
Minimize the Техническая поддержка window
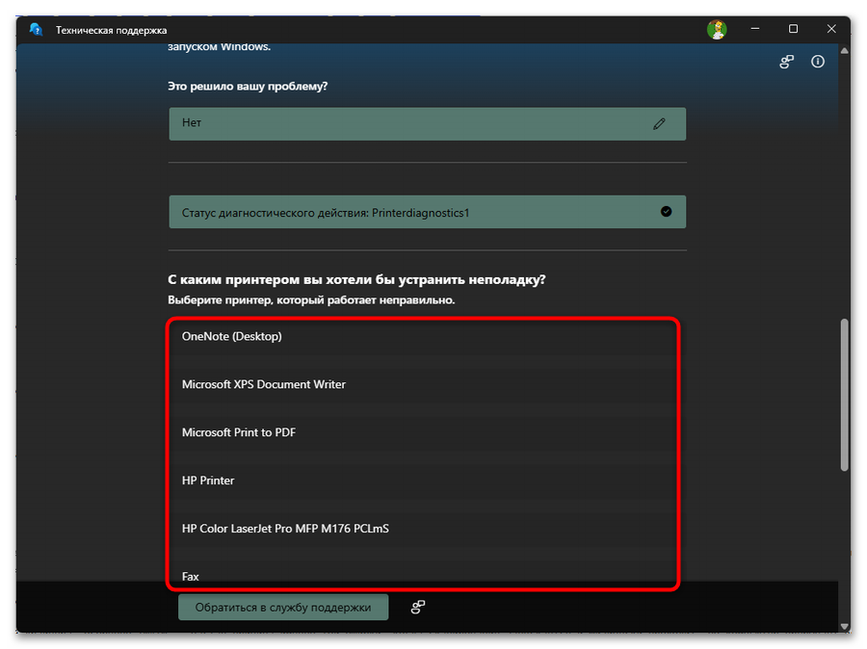tap(755, 29)
